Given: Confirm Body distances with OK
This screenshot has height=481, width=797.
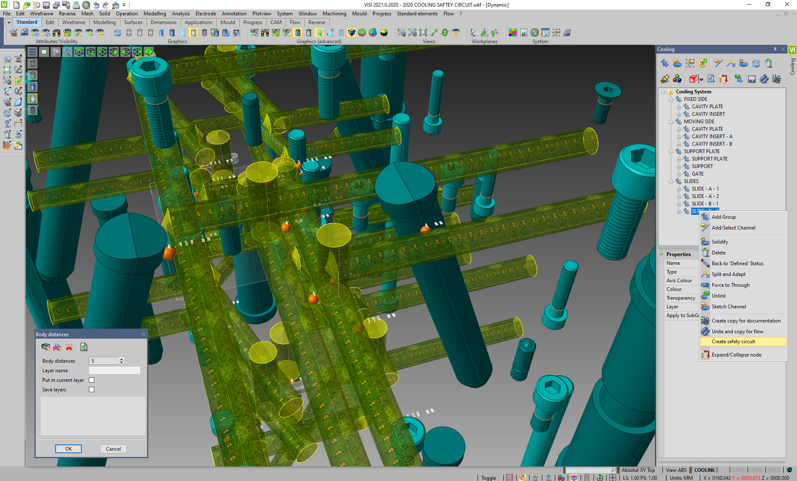Looking at the screenshot, I should pos(69,449).
